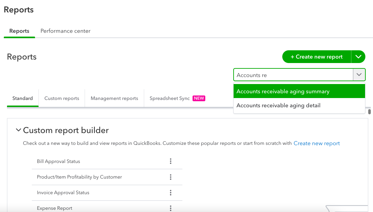Image resolution: width=373 pixels, height=212 pixels.
Task: Go to the Management reports tab
Action: 114,98
